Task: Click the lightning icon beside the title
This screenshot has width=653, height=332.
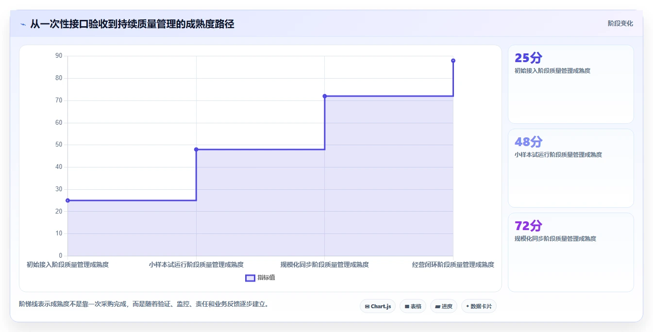Action: pyautogui.click(x=23, y=24)
